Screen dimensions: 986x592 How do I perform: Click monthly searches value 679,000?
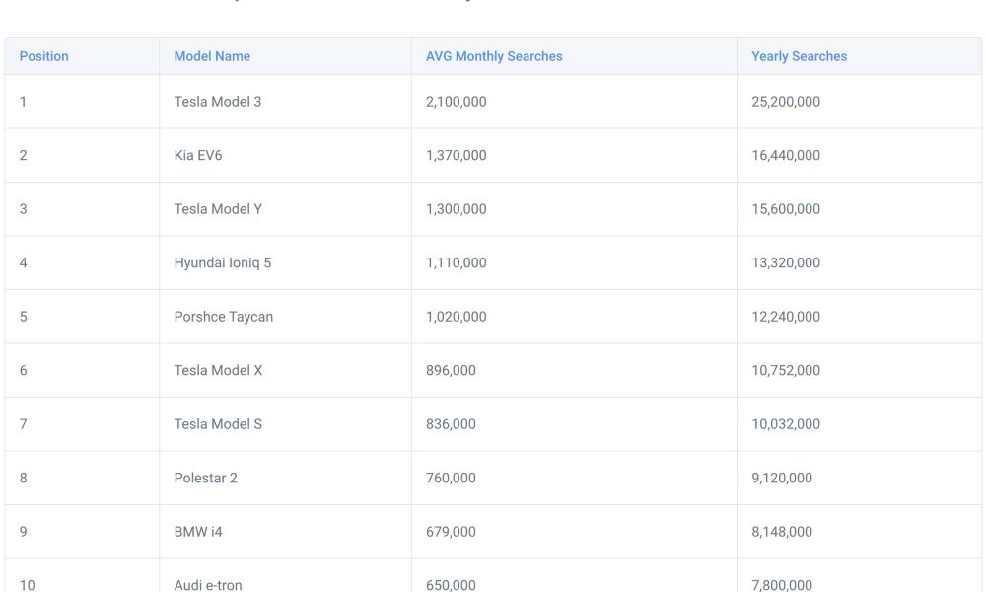(451, 532)
